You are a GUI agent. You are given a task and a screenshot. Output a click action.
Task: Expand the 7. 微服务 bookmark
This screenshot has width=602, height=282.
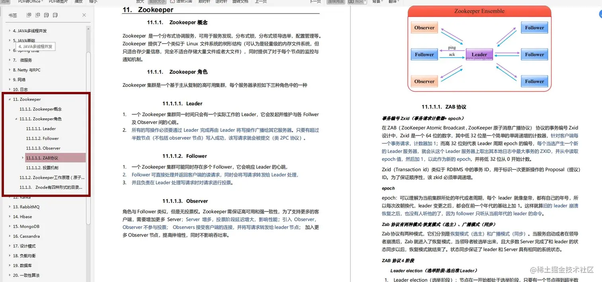point(10,60)
